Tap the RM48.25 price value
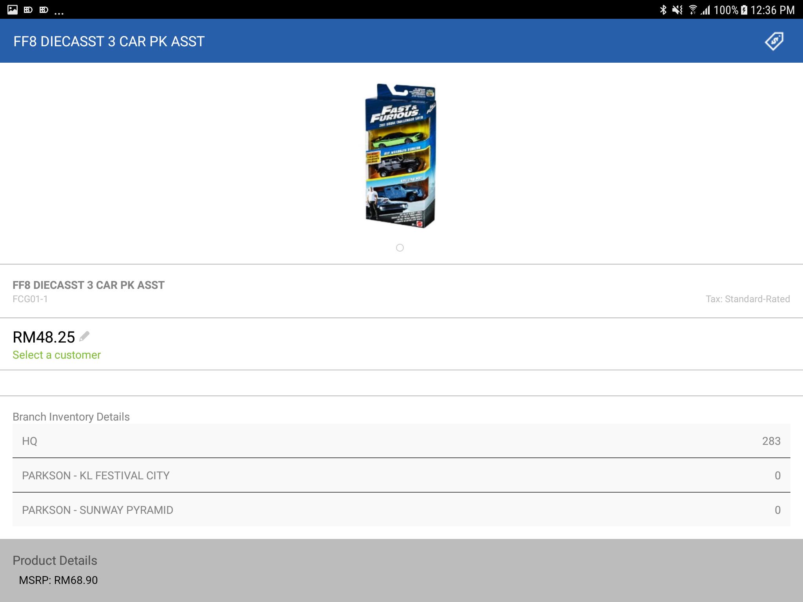Viewport: 803px width, 602px height. [x=44, y=337]
